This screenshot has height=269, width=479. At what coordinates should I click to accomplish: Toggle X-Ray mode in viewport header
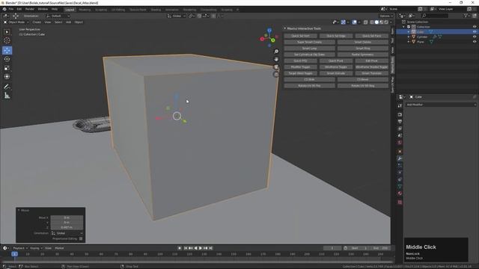(x=366, y=22)
